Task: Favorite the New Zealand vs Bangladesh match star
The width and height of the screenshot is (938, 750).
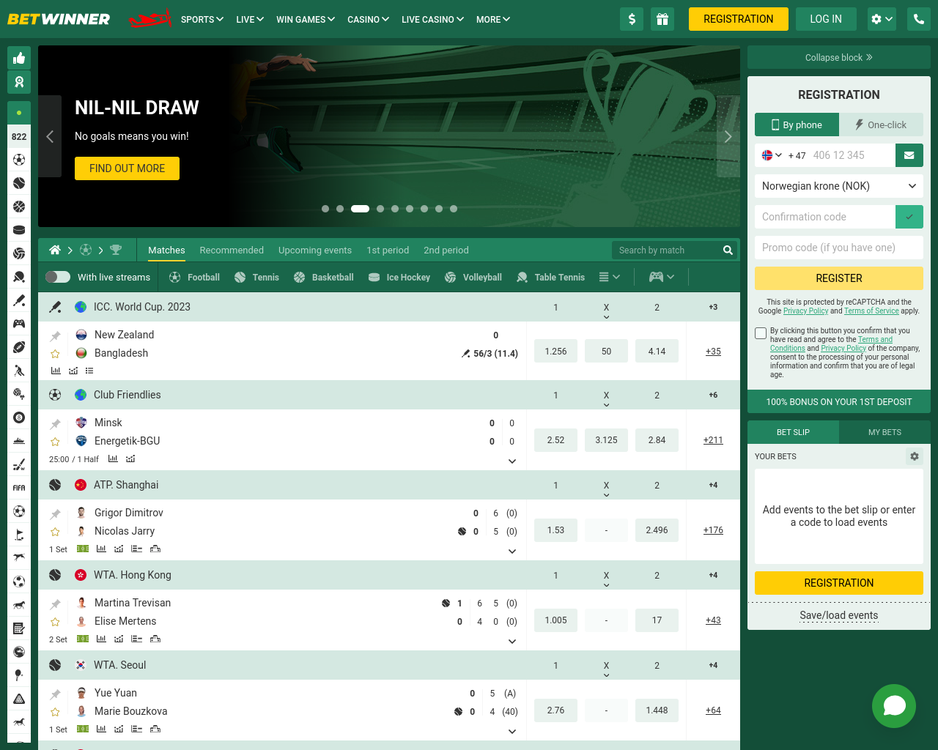Action: [x=55, y=354]
